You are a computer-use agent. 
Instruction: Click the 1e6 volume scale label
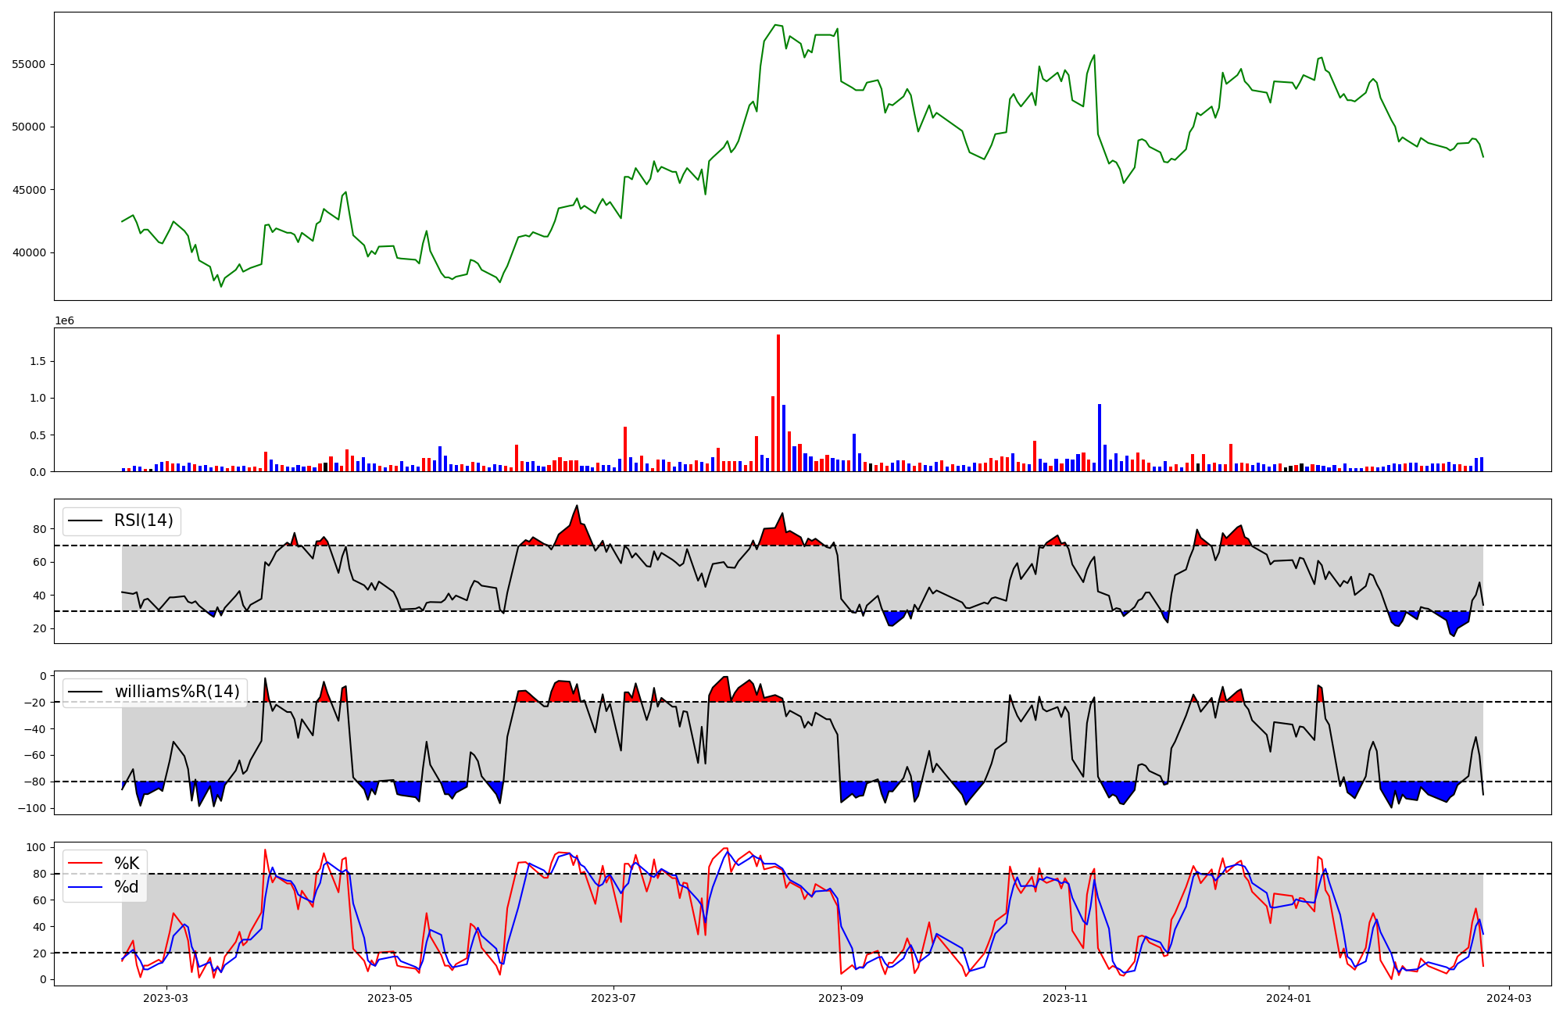(64, 321)
